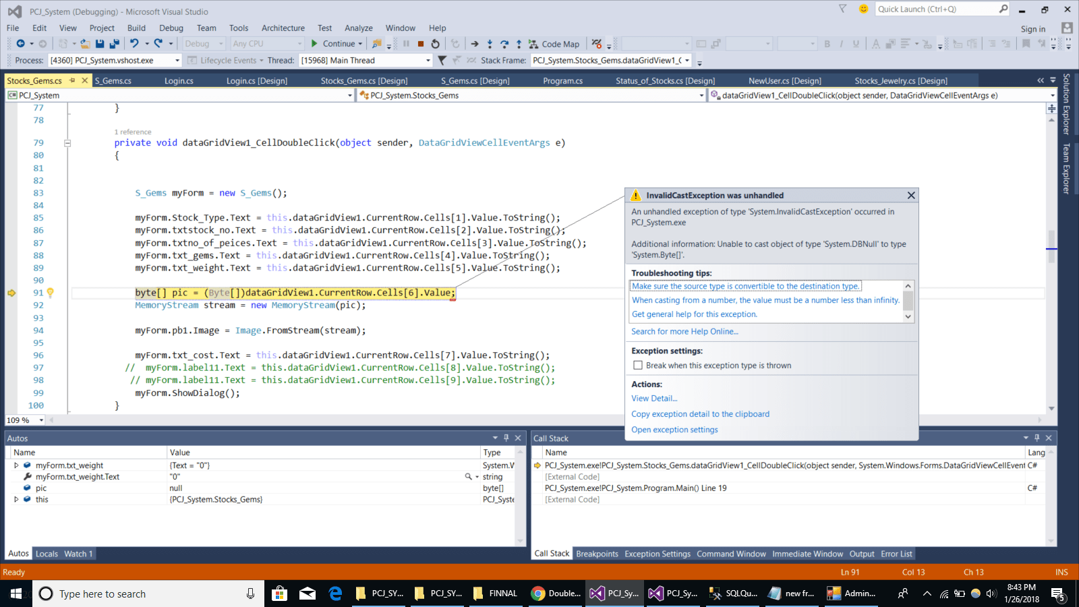Click the Redo arrow icon

[158, 44]
